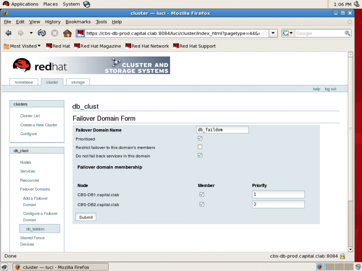
Task: Open the Help menu
Action: pyautogui.click(x=117, y=22)
